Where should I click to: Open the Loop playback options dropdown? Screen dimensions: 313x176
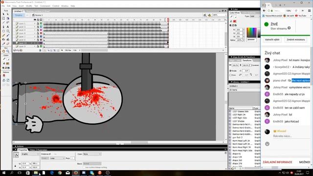57,158
